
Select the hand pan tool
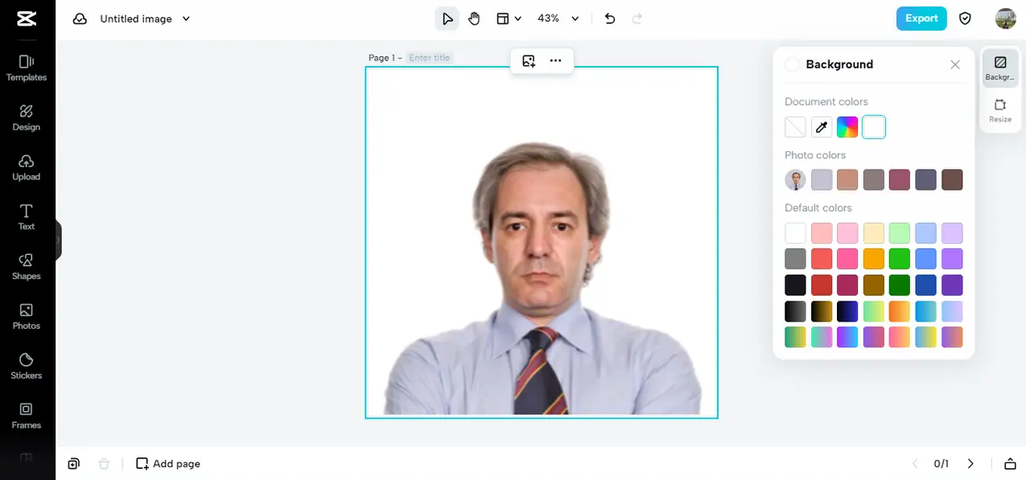tap(474, 18)
